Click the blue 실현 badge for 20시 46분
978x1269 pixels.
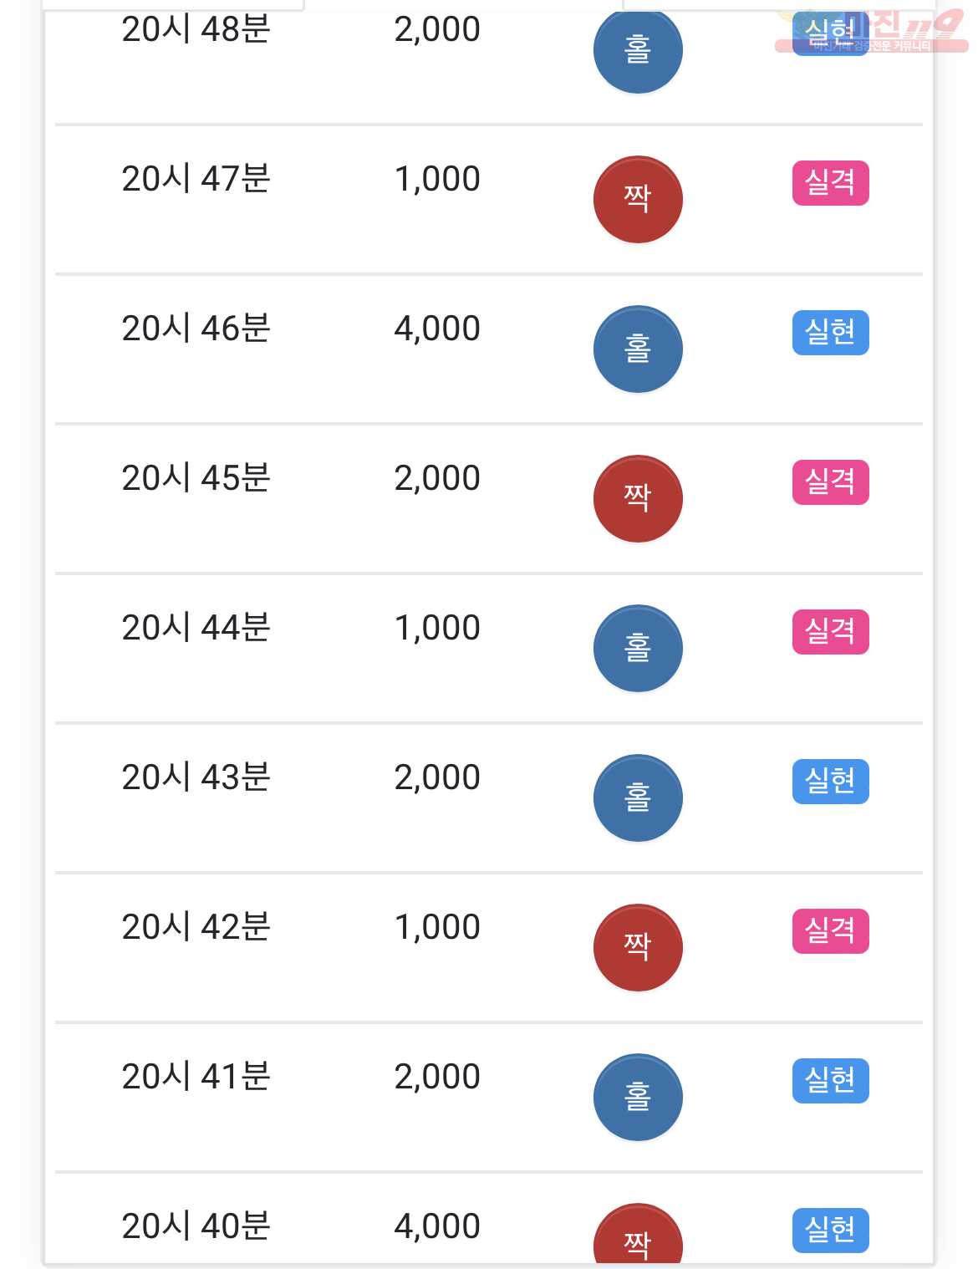[x=831, y=333]
